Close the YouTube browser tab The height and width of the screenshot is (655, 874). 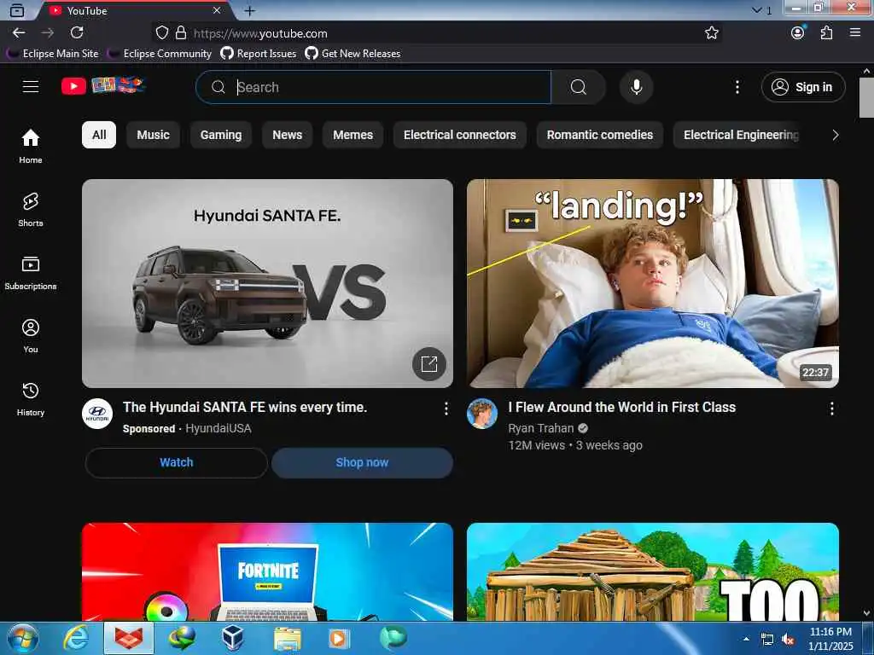[217, 10]
